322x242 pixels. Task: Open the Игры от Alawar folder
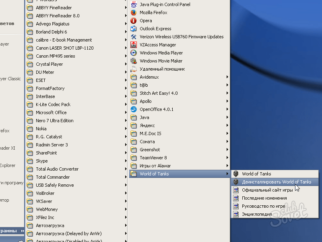(155, 166)
